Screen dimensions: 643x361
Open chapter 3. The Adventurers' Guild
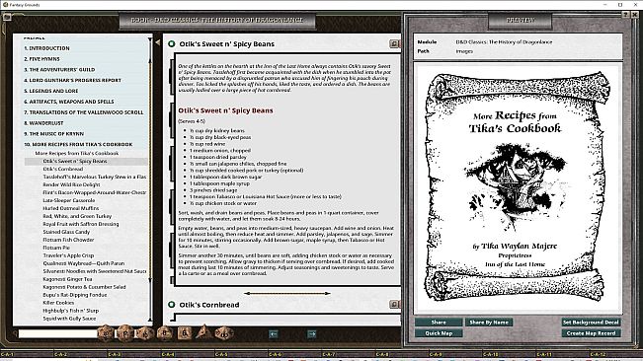coord(59,70)
